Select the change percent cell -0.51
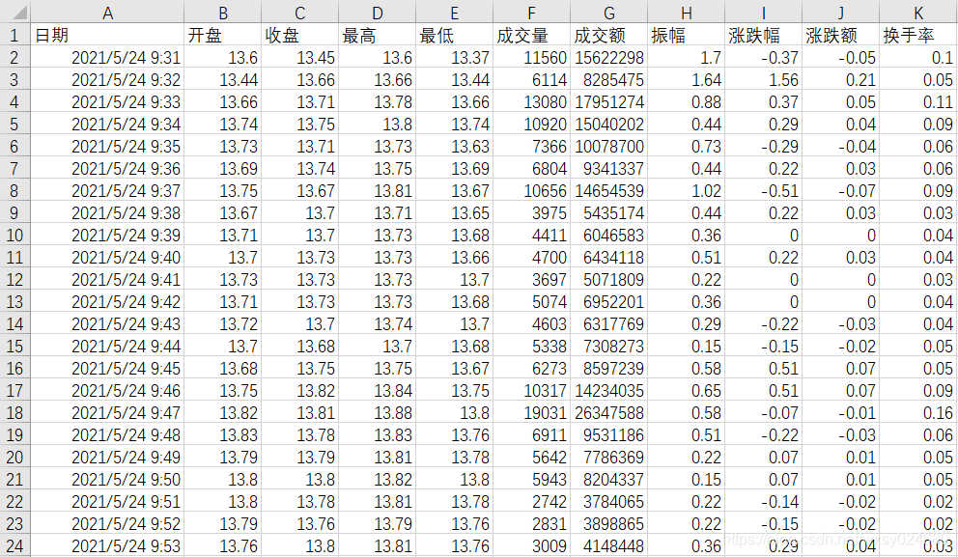The height and width of the screenshot is (557, 958). click(764, 191)
